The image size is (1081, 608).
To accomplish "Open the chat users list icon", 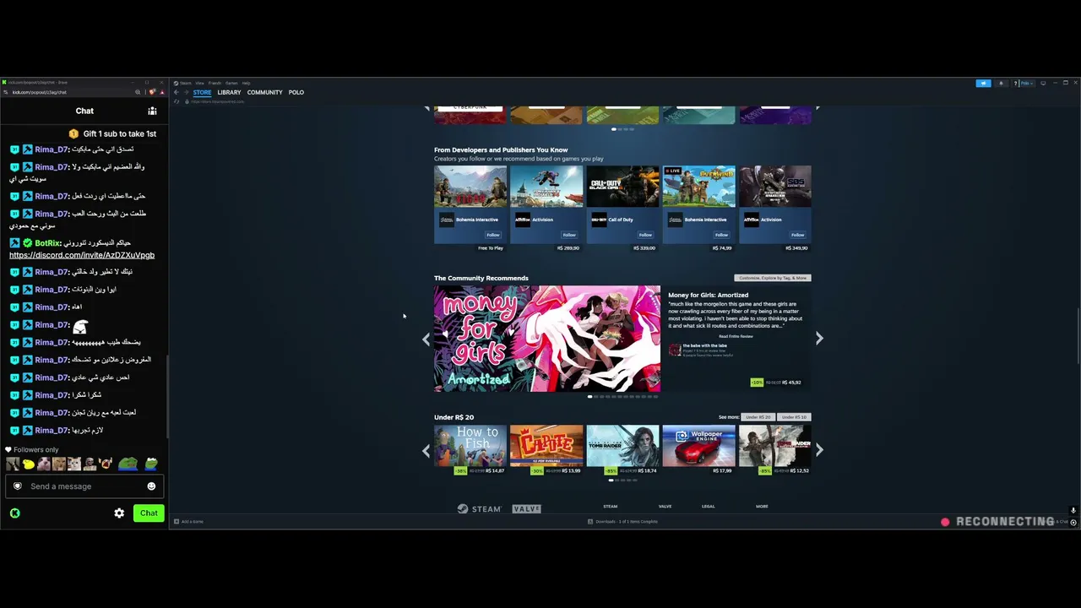I will point(152,111).
